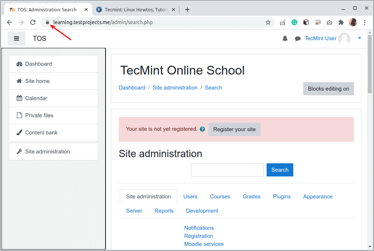Switch to the Reports tab
The height and width of the screenshot is (251, 374).
pos(164,211)
